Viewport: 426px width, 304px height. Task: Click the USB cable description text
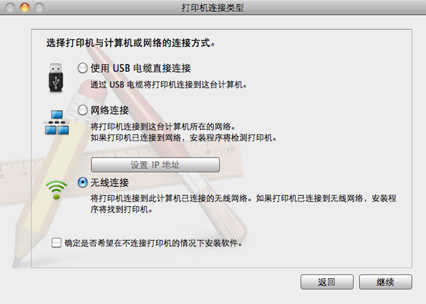[x=169, y=85]
